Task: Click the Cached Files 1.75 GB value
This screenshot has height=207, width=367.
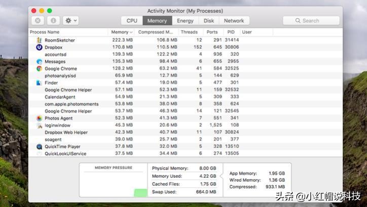Action: (x=208, y=184)
